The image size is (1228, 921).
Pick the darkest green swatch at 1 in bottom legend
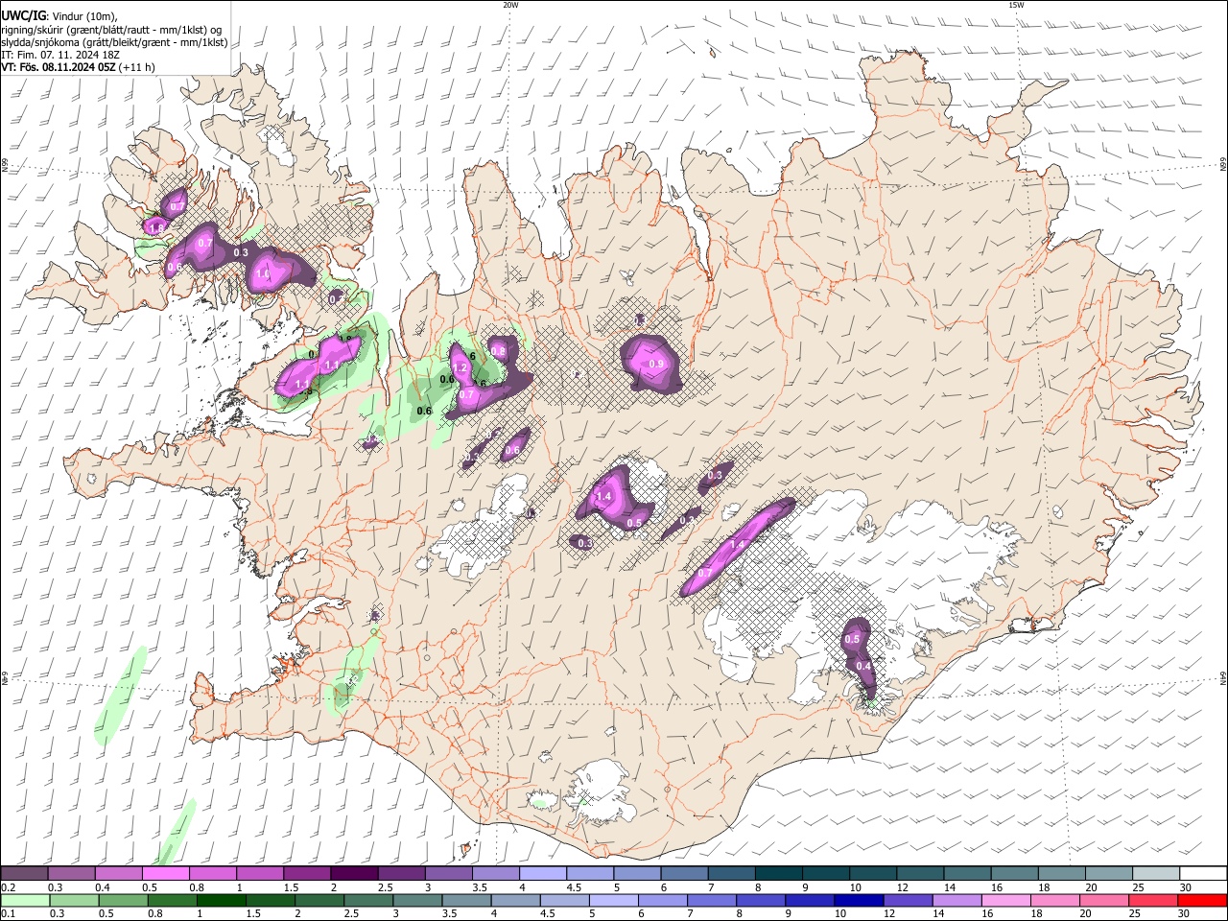[x=221, y=900]
